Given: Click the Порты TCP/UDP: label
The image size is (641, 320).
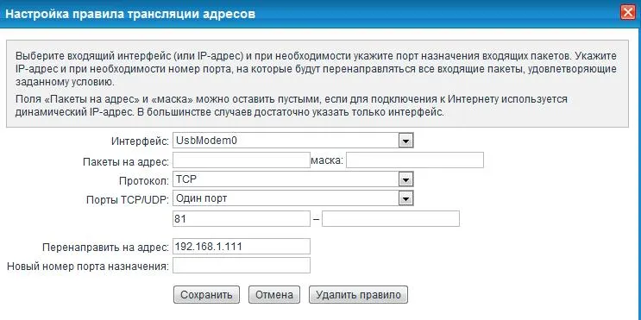Looking at the screenshot, I should click(x=128, y=200).
